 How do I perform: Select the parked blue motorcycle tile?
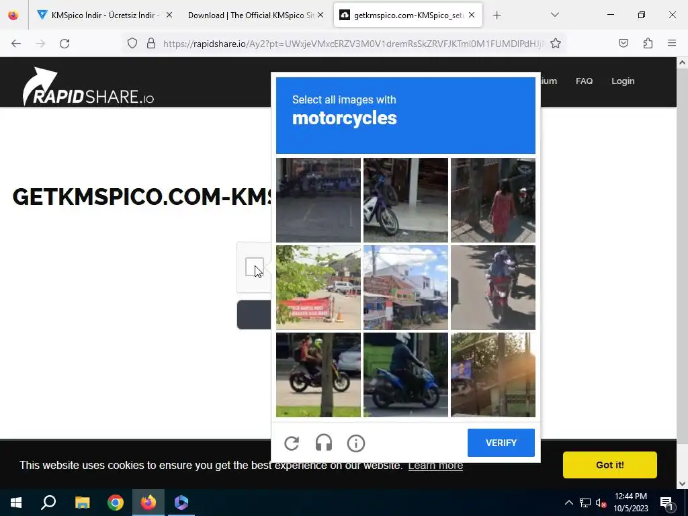pos(406,200)
